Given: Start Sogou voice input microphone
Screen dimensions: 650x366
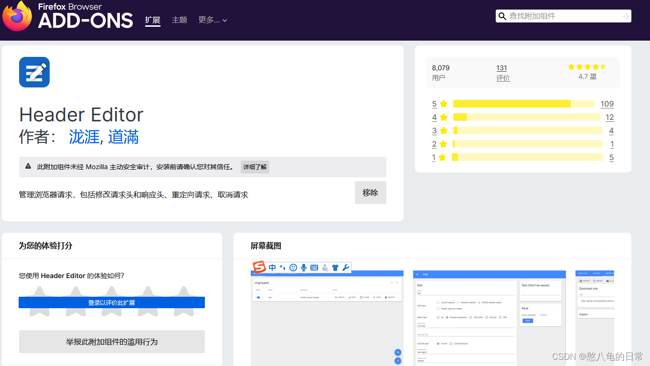Looking at the screenshot, I should 304,268.
